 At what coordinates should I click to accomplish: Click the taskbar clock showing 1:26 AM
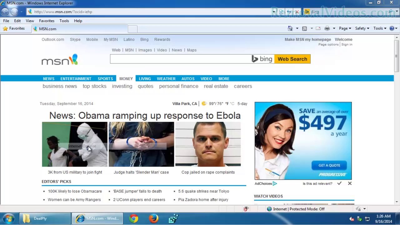point(383,219)
